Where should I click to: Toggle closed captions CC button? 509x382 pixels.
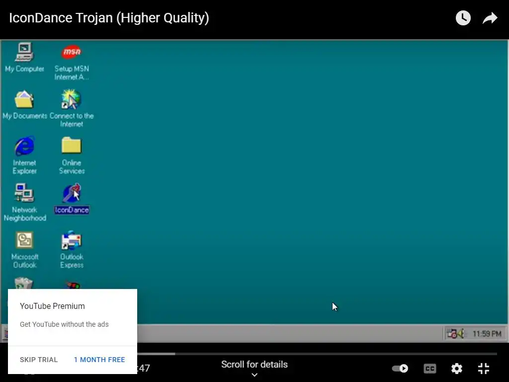tap(430, 369)
